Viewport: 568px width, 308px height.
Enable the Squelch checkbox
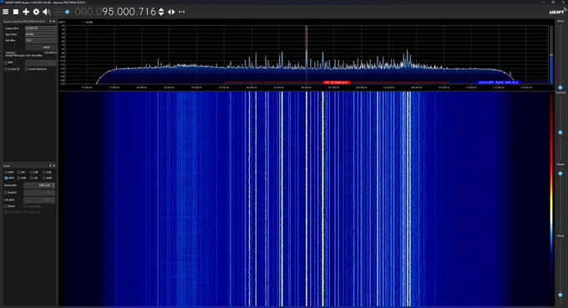click(6, 193)
